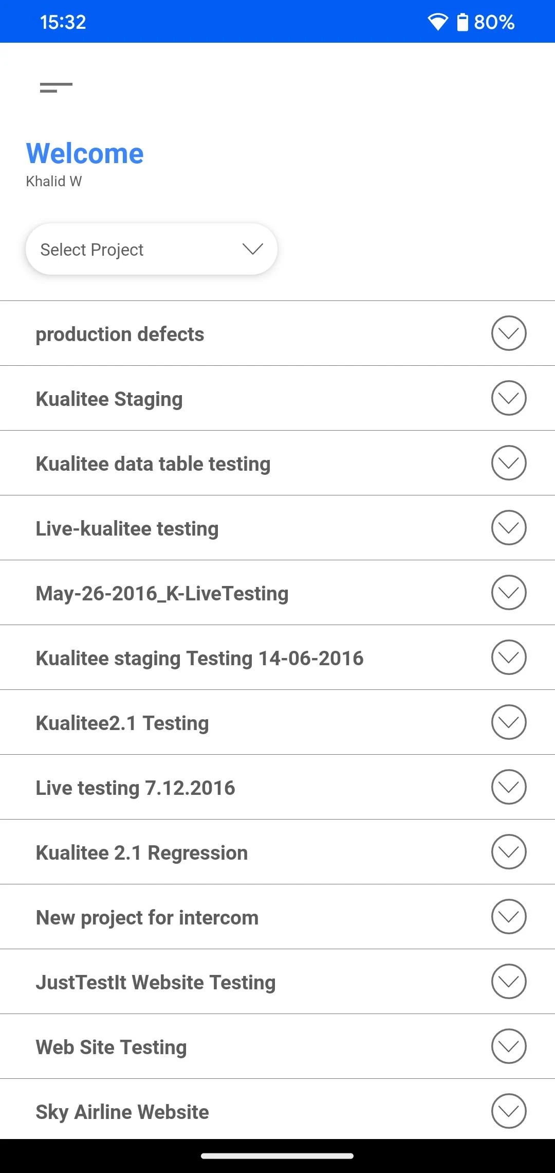Open the Select Project dropdown
The width and height of the screenshot is (555, 1173).
click(x=152, y=250)
